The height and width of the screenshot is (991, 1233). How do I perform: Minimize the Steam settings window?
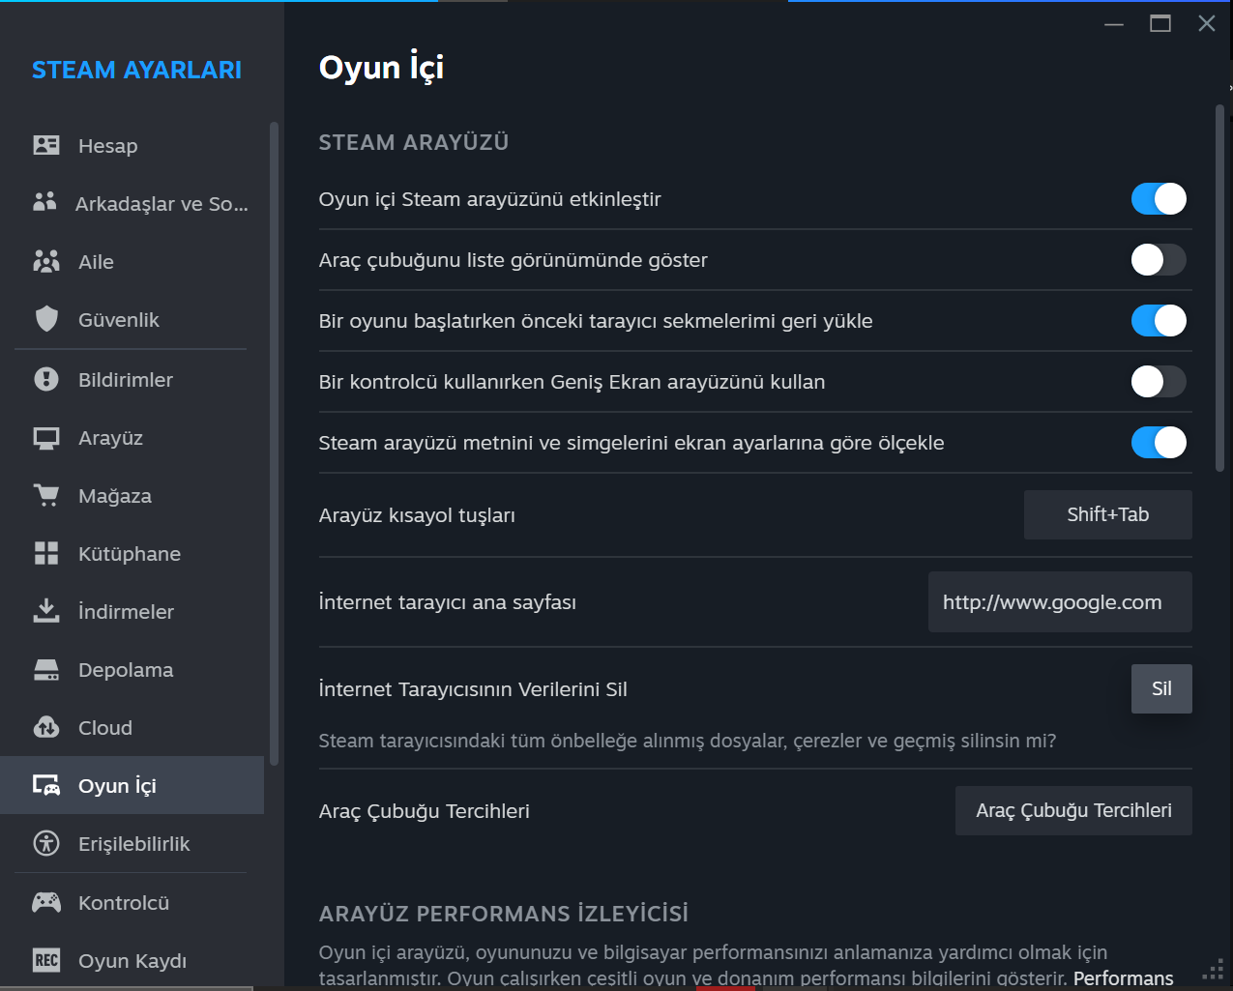coord(1114,23)
